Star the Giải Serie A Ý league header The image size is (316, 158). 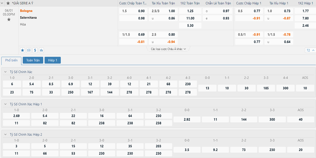(8, 3)
